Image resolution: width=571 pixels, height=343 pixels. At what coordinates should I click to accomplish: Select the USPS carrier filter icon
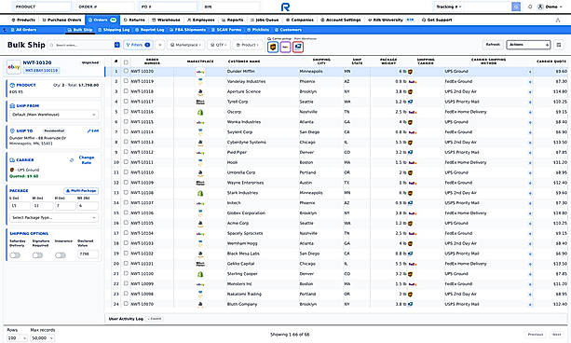point(298,47)
